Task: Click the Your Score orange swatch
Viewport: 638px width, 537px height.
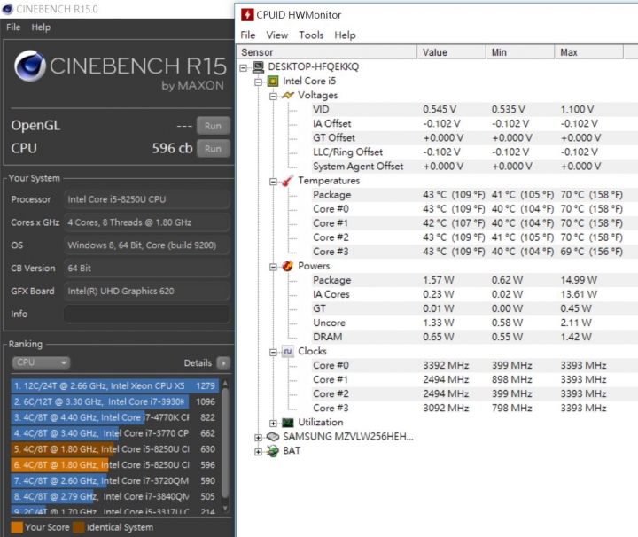Action: pyautogui.click(x=17, y=527)
